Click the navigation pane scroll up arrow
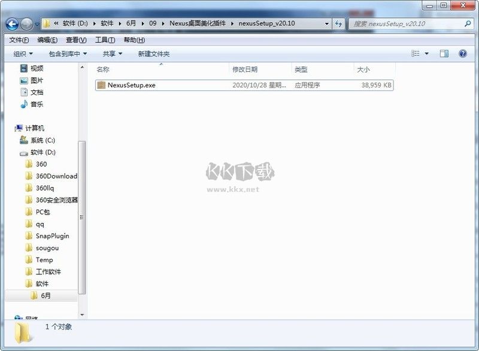Image resolution: width=479 pixels, height=351 pixels. click(82, 67)
